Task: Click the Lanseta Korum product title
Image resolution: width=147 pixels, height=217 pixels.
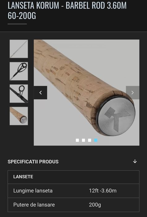Action: click(67, 10)
